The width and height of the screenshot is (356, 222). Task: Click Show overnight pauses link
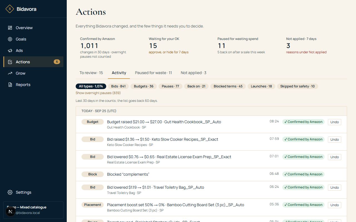point(98,93)
